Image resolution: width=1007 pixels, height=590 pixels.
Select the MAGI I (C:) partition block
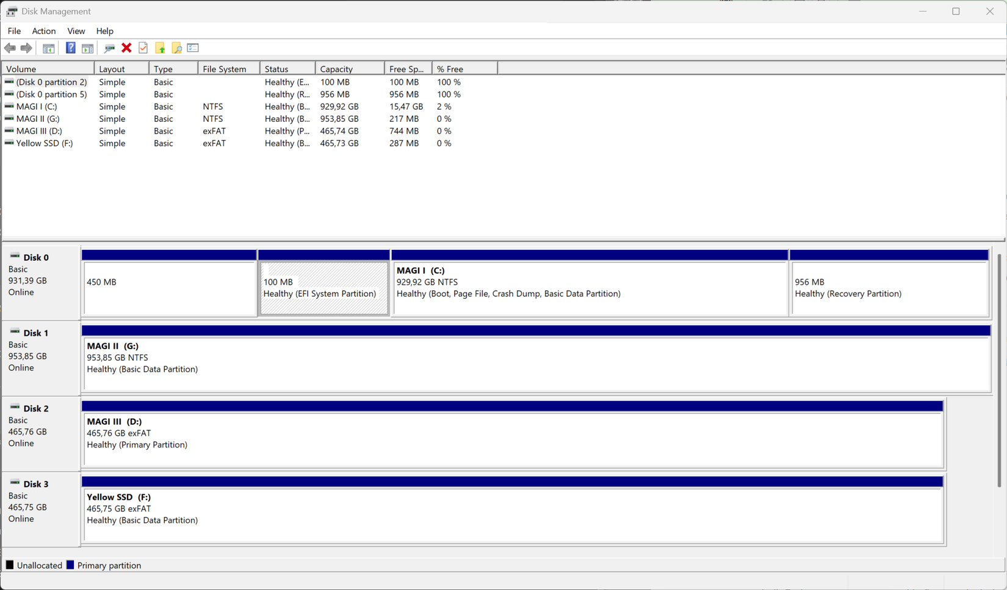(x=590, y=286)
